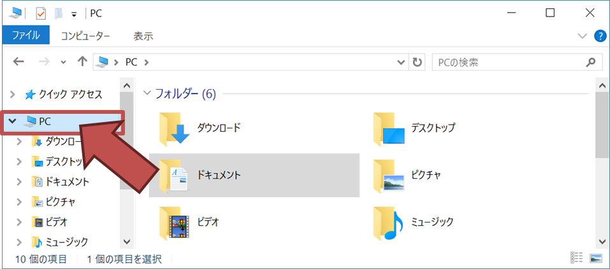610x269 pixels.
Task: Click the Forward navigation arrow
Action: tap(45, 62)
